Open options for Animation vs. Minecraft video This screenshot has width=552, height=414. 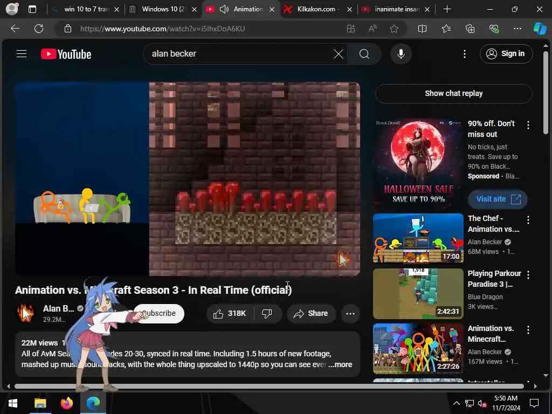528,330
